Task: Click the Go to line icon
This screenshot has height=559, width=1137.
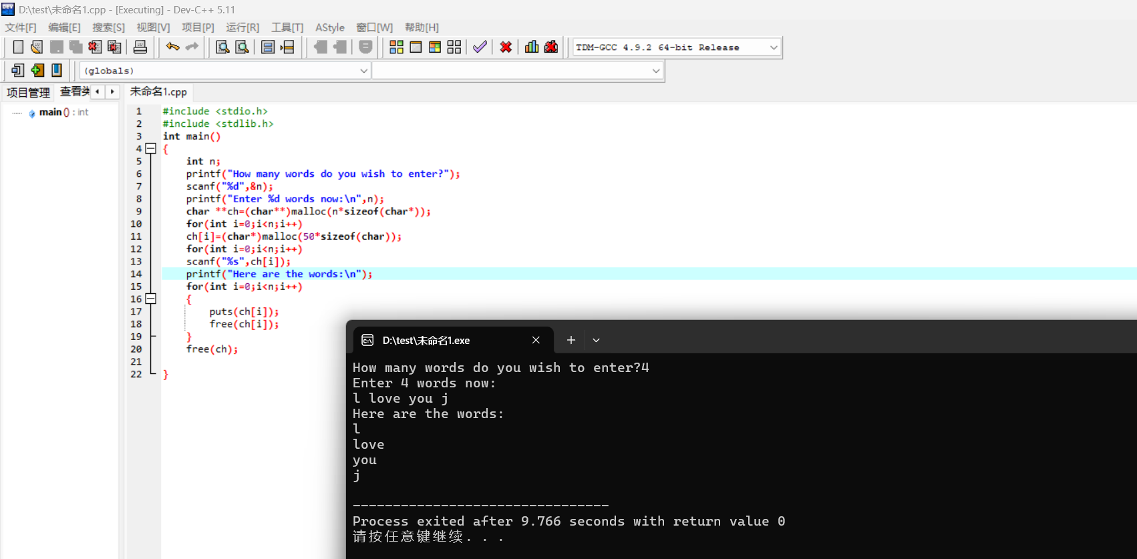Action: tap(287, 47)
